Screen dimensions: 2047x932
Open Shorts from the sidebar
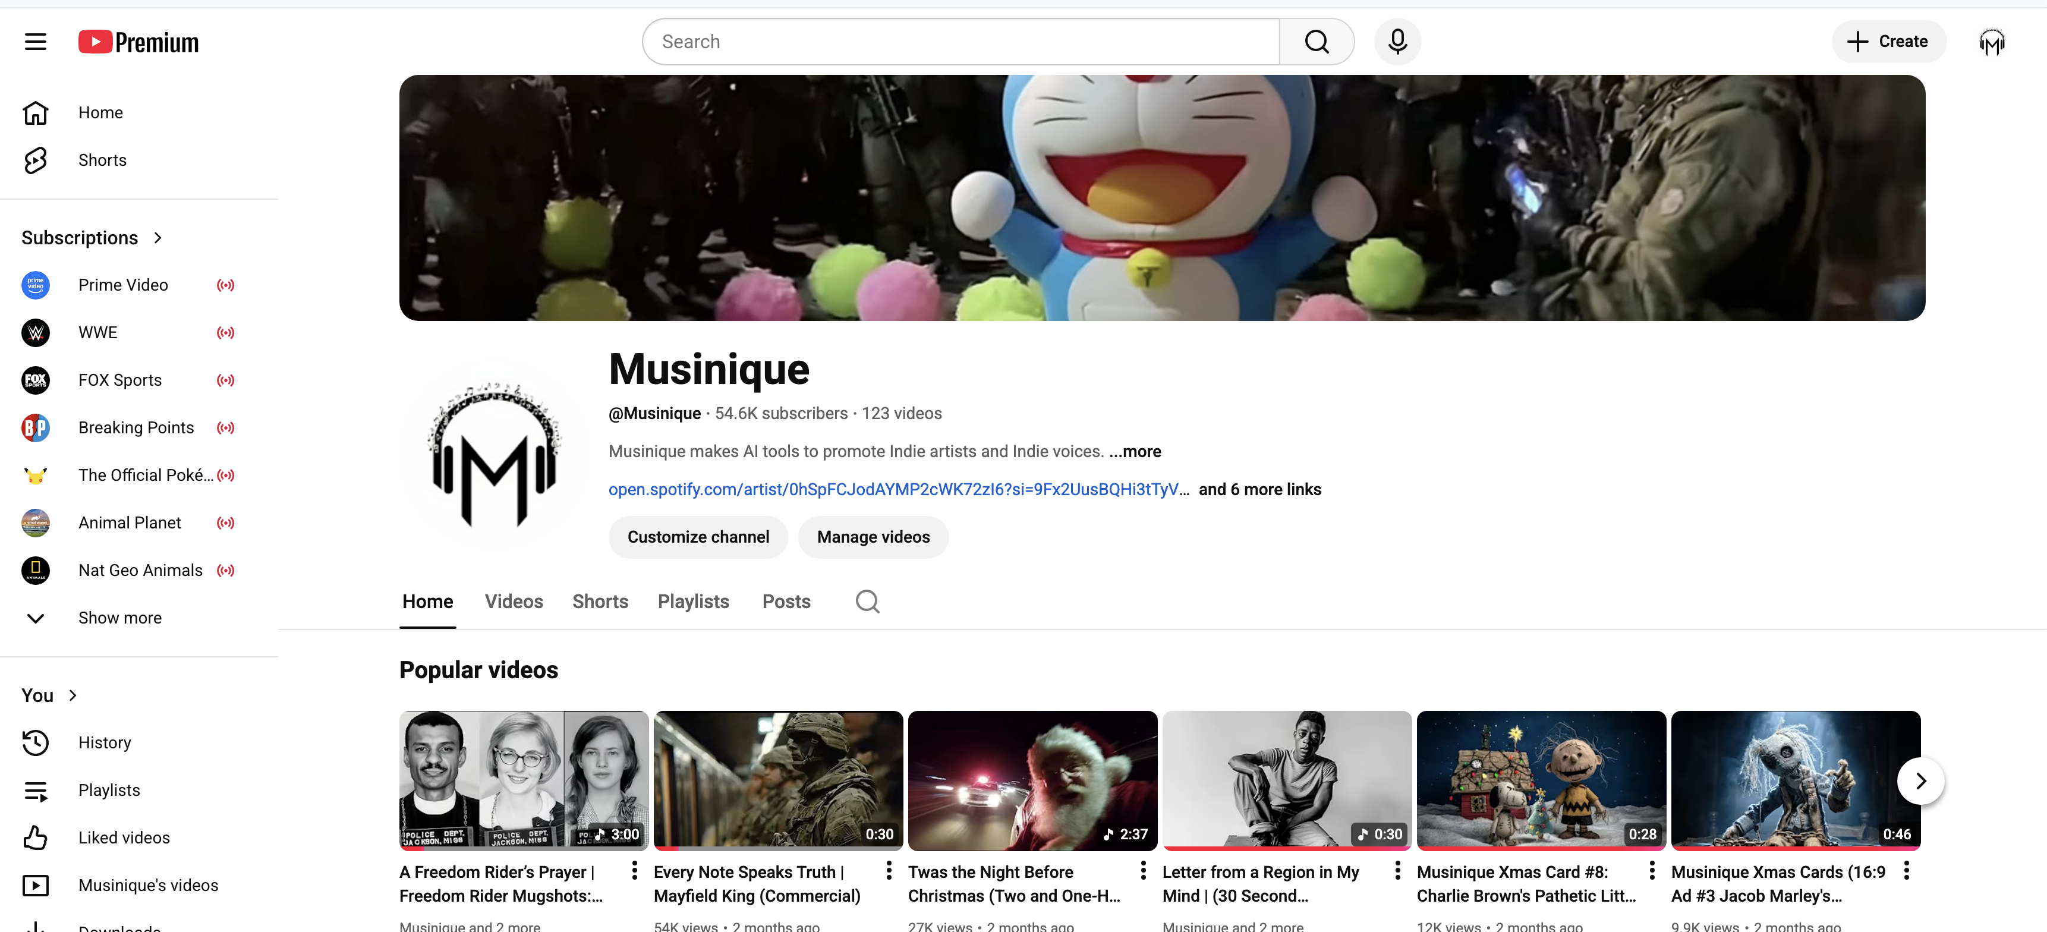(x=102, y=160)
